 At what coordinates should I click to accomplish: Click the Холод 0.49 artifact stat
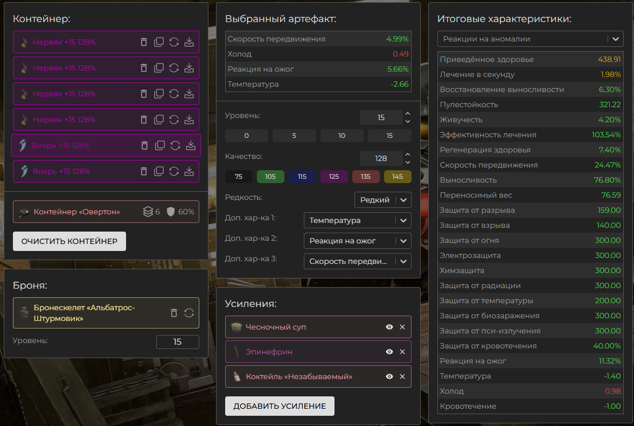click(318, 54)
